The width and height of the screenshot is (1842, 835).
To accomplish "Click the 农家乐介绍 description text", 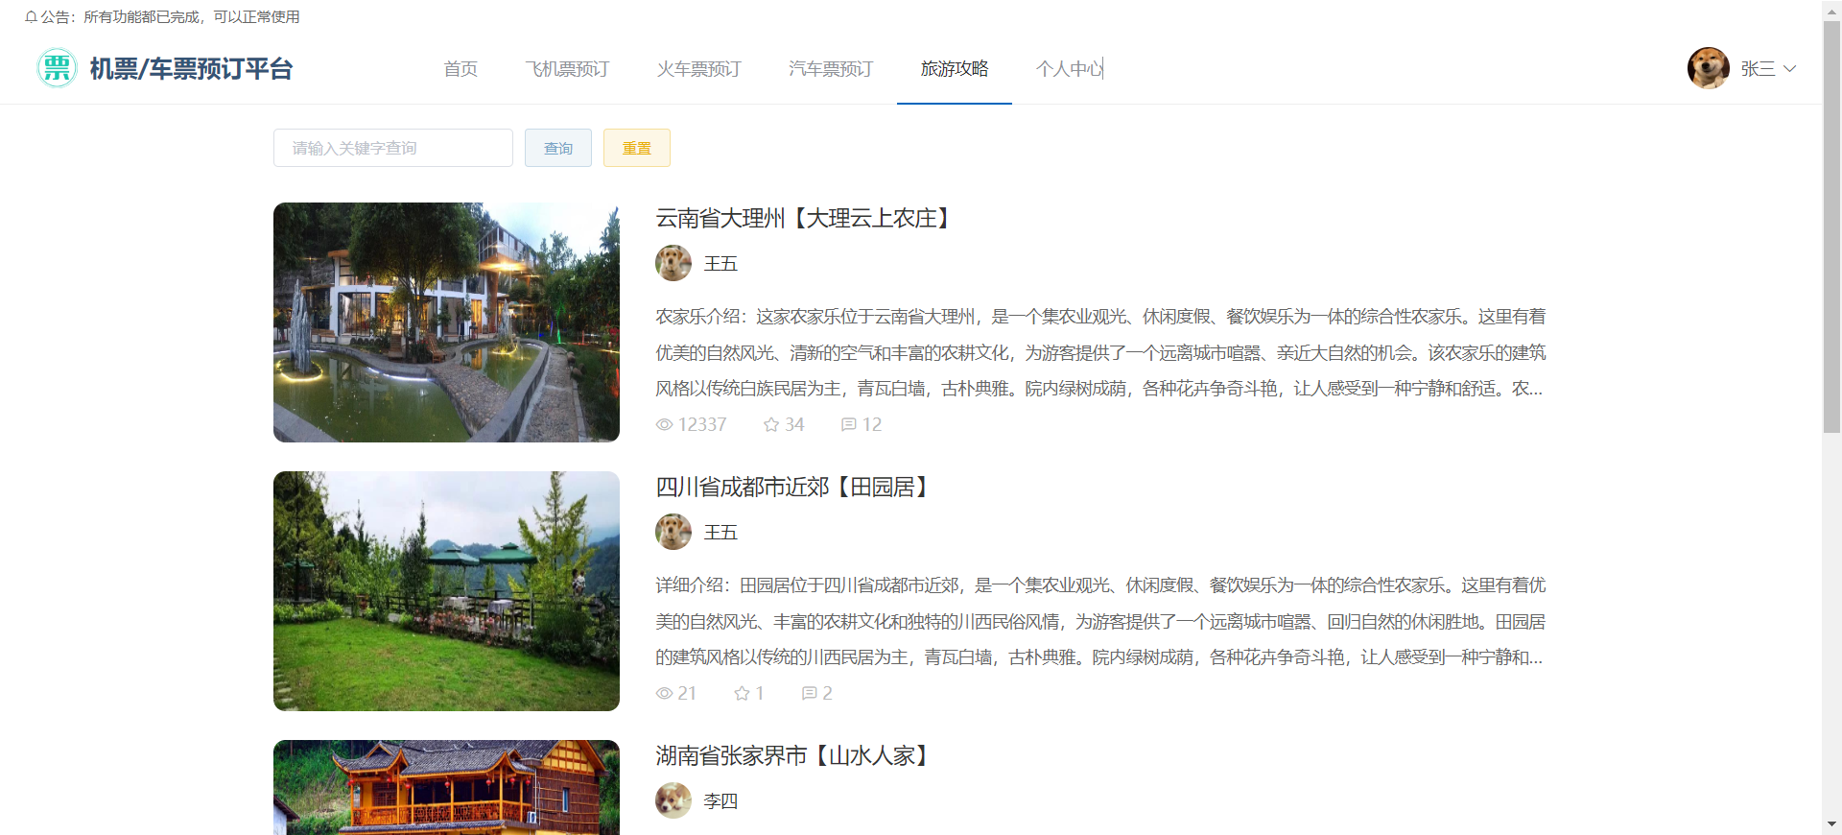I will pos(1100,352).
